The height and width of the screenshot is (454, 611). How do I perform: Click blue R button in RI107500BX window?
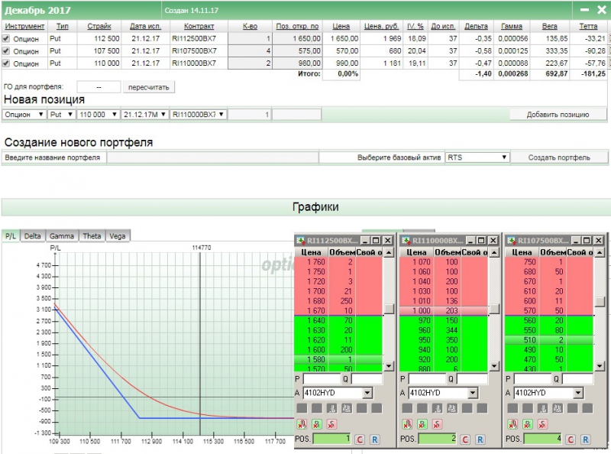point(584,439)
